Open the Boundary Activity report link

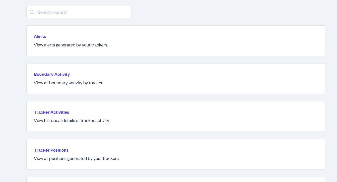click(52, 74)
